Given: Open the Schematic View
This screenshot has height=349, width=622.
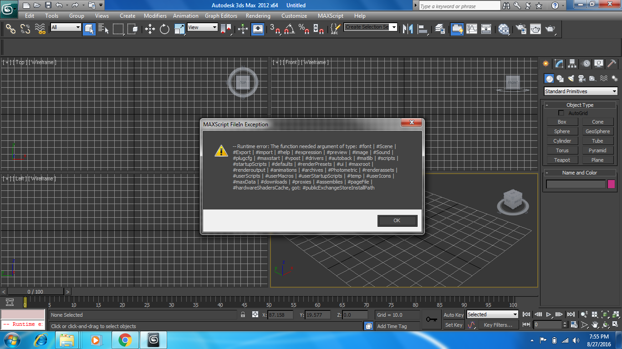Looking at the screenshot, I should (486, 29).
